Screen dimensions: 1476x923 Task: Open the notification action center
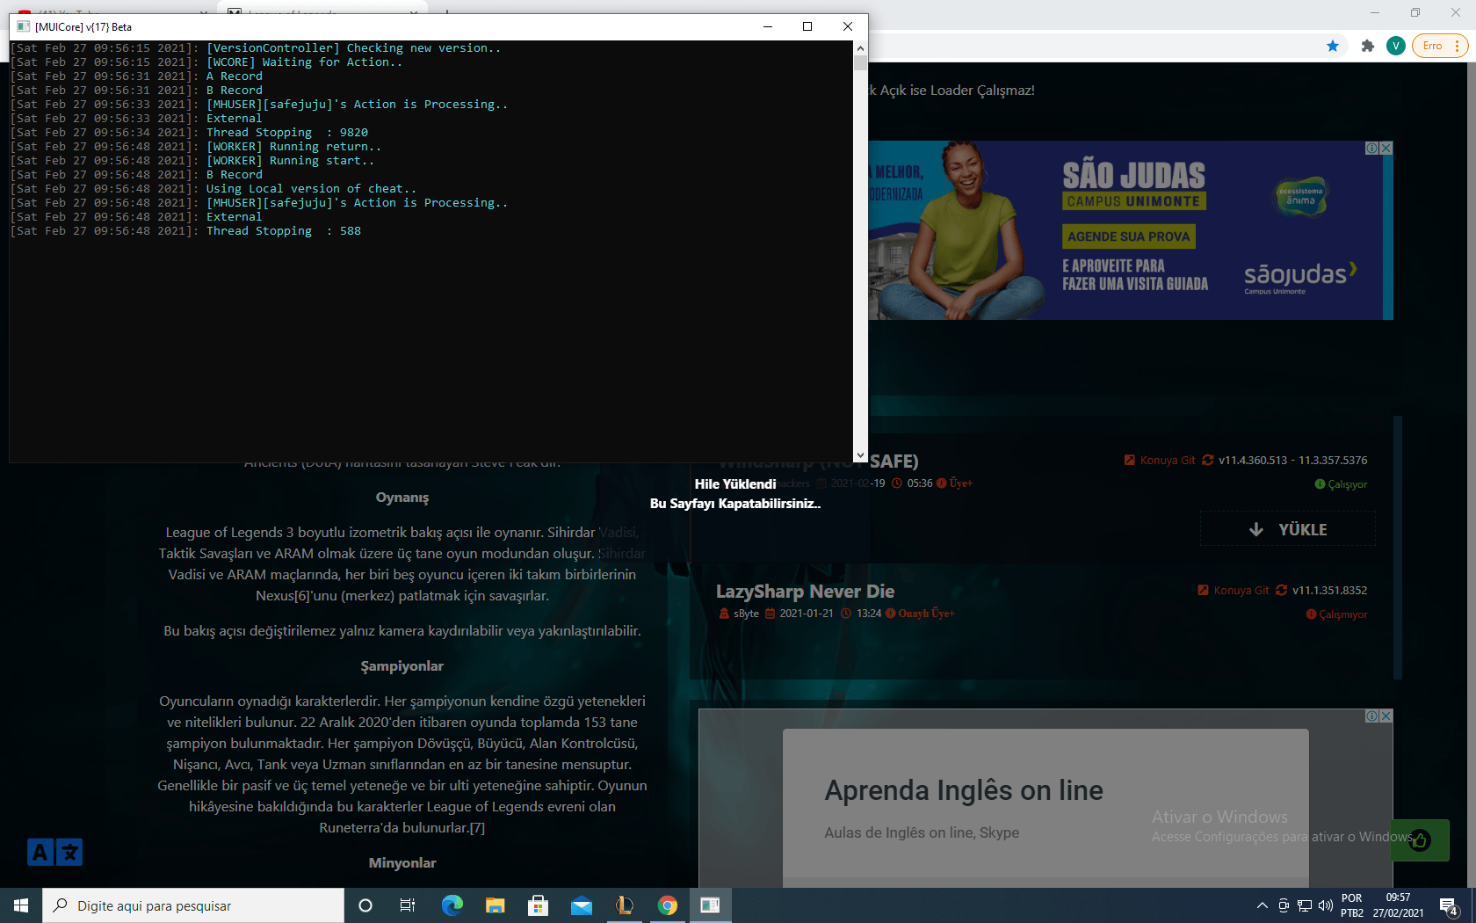coord(1449,906)
